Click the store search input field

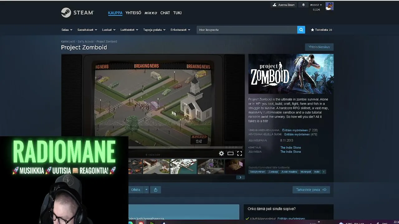tap(247, 30)
